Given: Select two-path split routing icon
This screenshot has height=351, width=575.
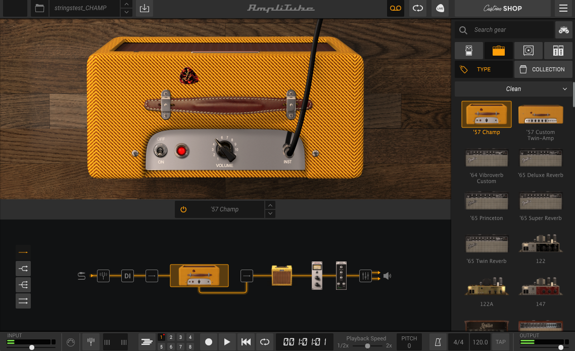Looking at the screenshot, I should (x=23, y=269).
